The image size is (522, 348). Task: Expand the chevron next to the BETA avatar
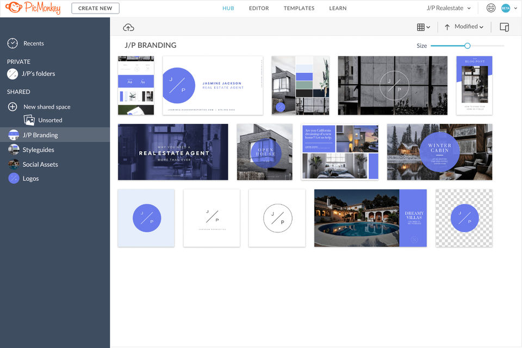pos(515,8)
